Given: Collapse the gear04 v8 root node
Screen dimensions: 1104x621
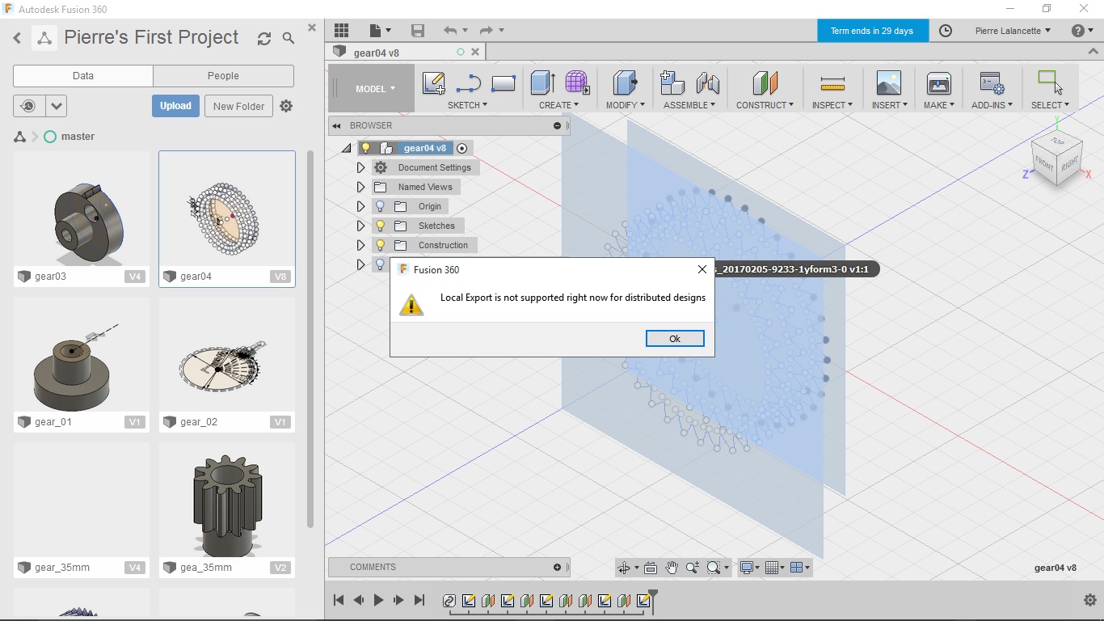Looking at the screenshot, I should pyautogui.click(x=346, y=148).
